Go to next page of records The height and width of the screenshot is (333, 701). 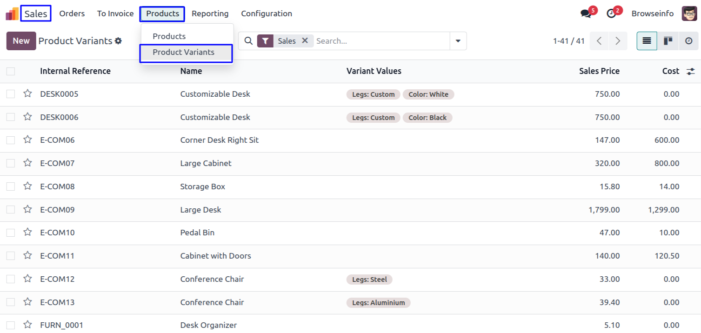pyautogui.click(x=618, y=41)
